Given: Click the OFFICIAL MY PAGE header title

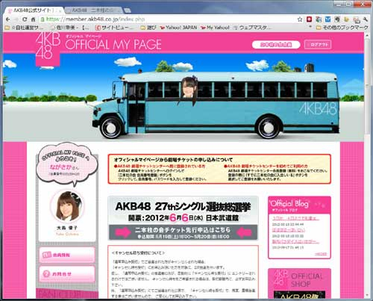Looking at the screenshot, I should (x=113, y=45).
